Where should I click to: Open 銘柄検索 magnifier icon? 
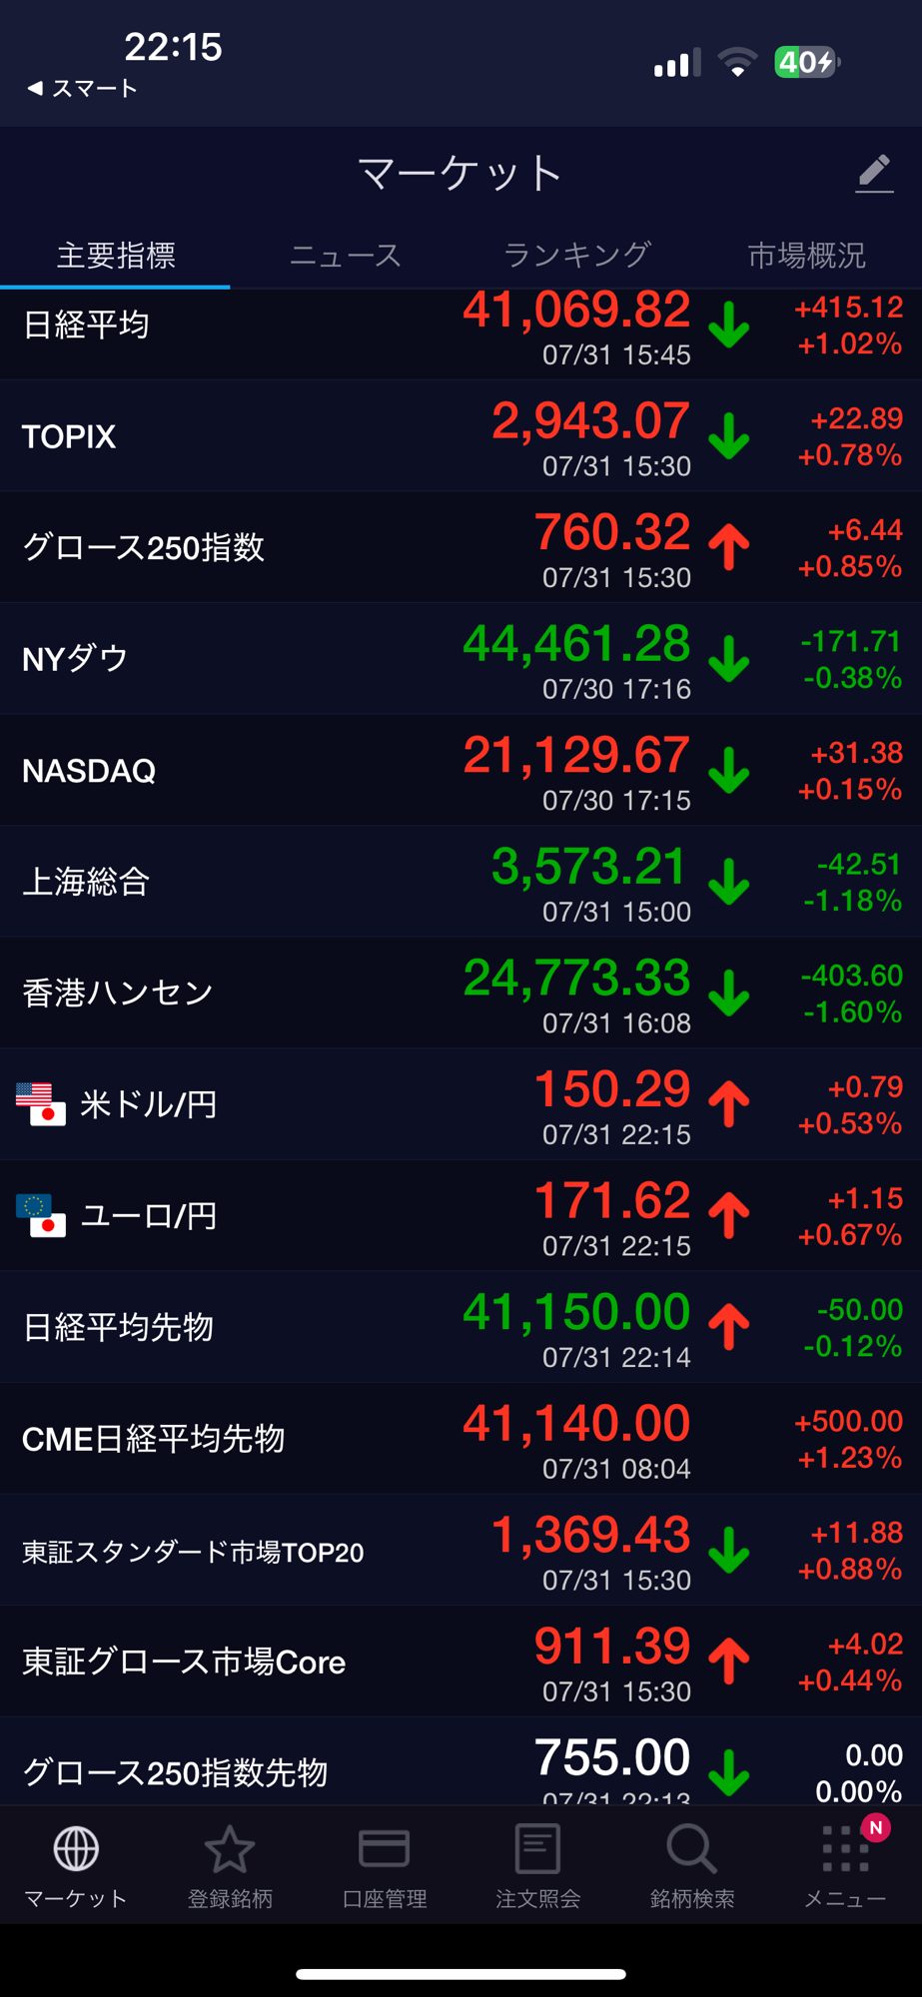click(691, 1849)
